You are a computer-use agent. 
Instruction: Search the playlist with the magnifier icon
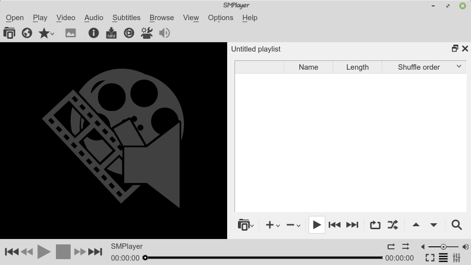pyautogui.click(x=456, y=225)
